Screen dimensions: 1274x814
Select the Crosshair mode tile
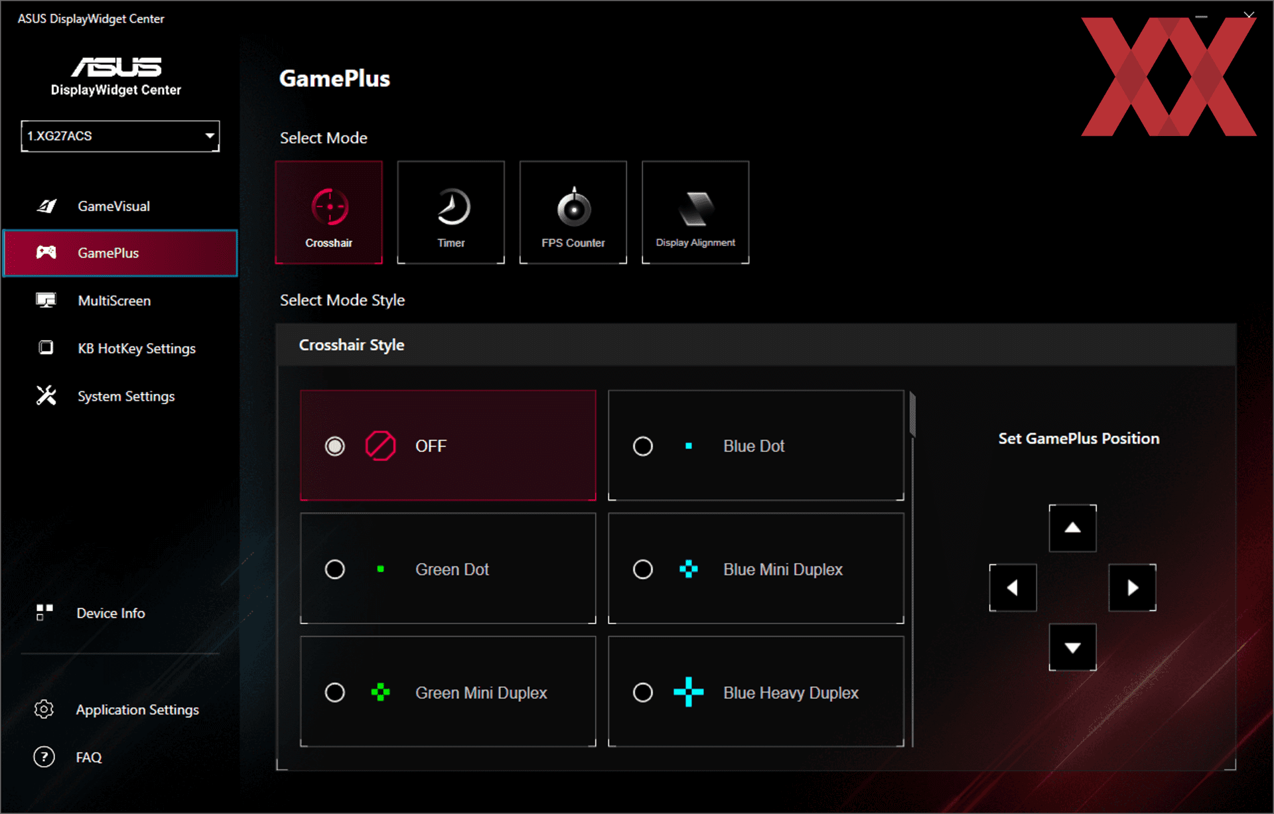tap(329, 212)
